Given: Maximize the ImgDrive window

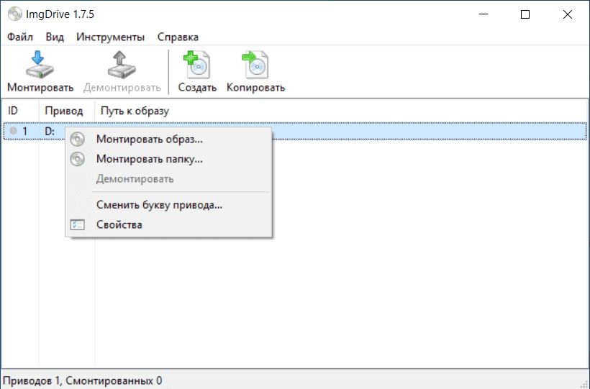Looking at the screenshot, I should pyautogui.click(x=525, y=14).
